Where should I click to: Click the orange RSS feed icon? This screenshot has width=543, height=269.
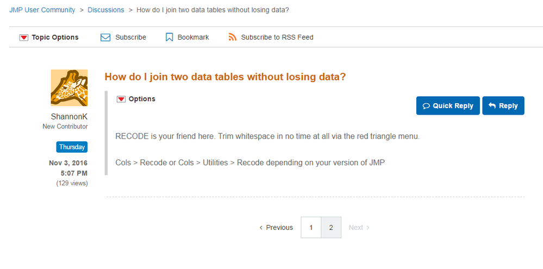233,37
